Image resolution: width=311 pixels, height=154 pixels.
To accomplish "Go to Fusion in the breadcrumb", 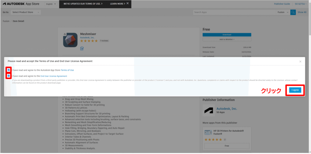I will 6,21.
